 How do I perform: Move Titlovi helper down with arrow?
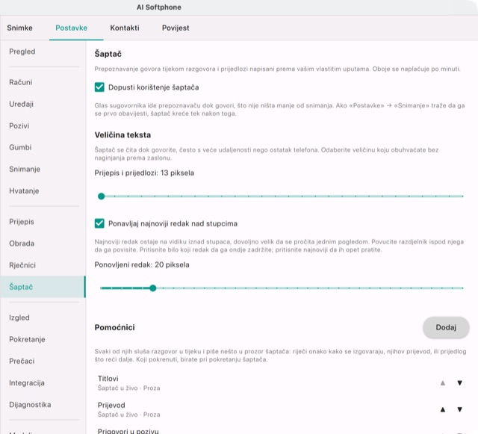460,382
